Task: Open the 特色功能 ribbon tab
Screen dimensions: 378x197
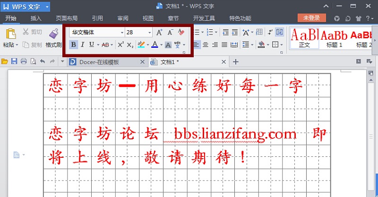Action: 241,18
